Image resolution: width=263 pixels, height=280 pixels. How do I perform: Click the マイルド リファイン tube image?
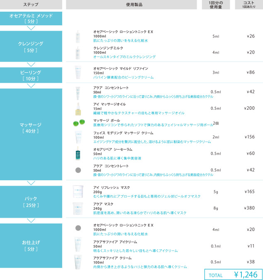click(78, 72)
